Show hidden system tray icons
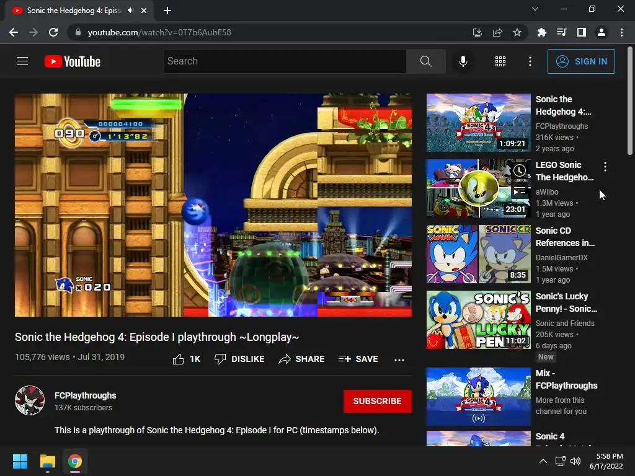635x476 pixels. (543, 461)
